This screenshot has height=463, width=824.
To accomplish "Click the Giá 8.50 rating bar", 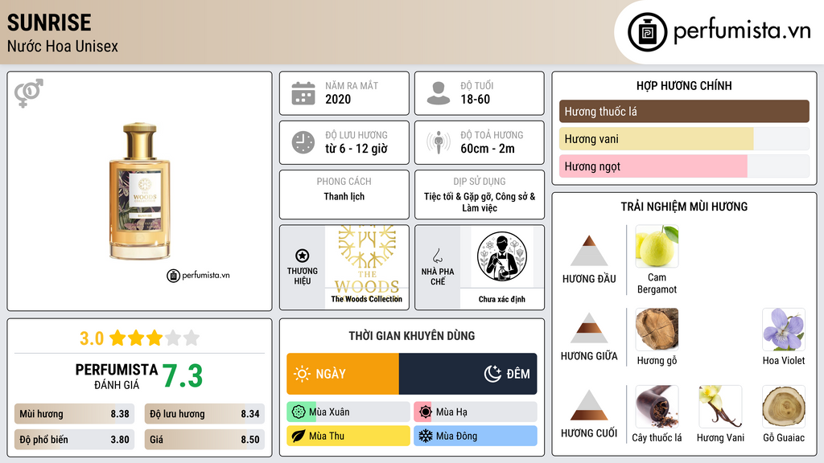I will pyautogui.click(x=204, y=440).
